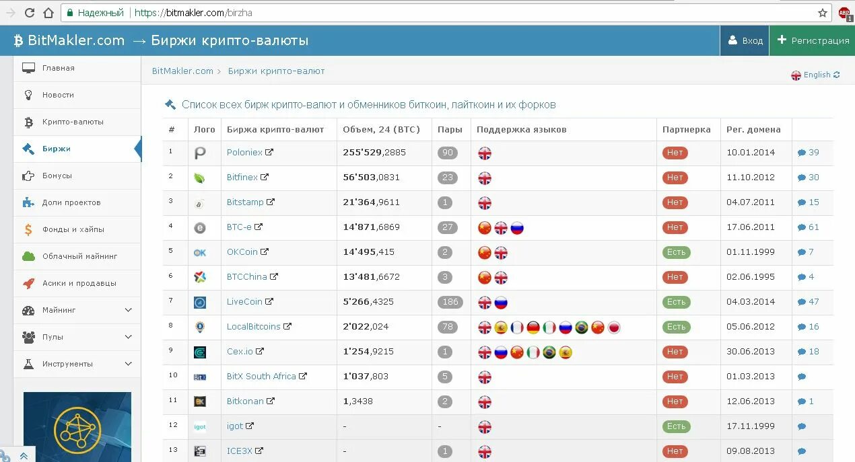Click the Есть partner badge for OKCoin
Image resolution: width=855 pixels, height=462 pixels.
pyautogui.click(x=677, y=252)
